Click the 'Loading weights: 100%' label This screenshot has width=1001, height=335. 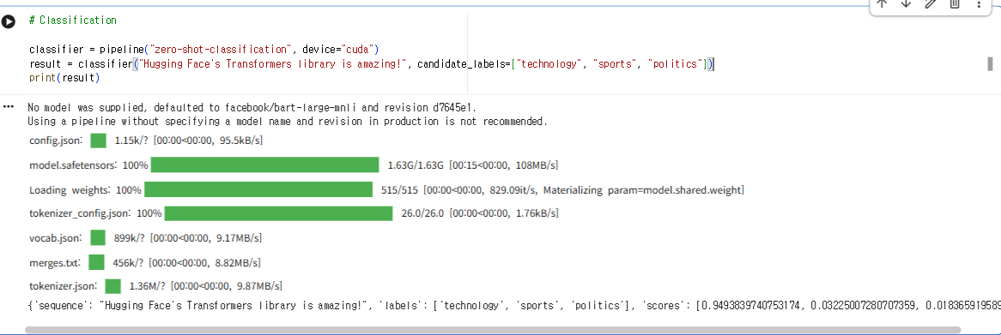point(86,190)
